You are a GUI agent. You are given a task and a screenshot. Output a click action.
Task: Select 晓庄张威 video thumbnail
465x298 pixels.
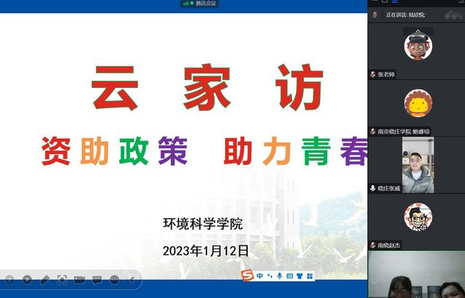point(418,165)
